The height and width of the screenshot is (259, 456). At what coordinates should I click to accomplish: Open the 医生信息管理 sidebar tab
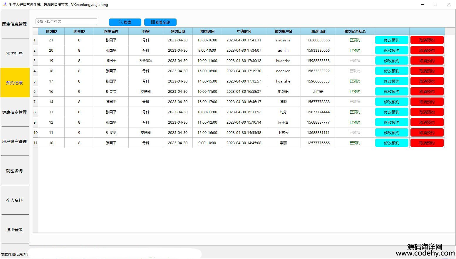pos(15,24)
